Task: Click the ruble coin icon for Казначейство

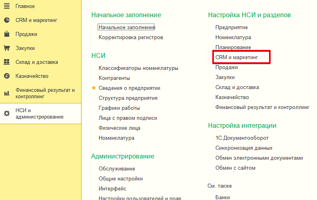Action: [x=7, y=76]
